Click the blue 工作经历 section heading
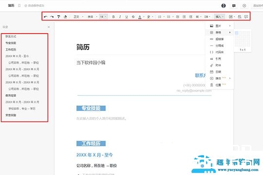 click(91, 143)
